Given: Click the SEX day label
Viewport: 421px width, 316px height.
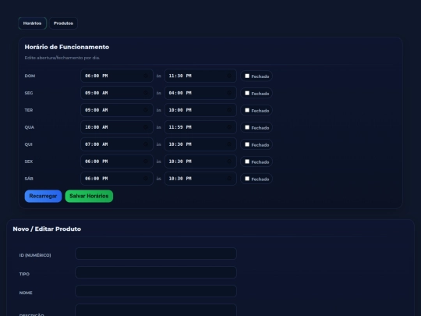Looking at the screenshot, I should (x=29, y=162).
